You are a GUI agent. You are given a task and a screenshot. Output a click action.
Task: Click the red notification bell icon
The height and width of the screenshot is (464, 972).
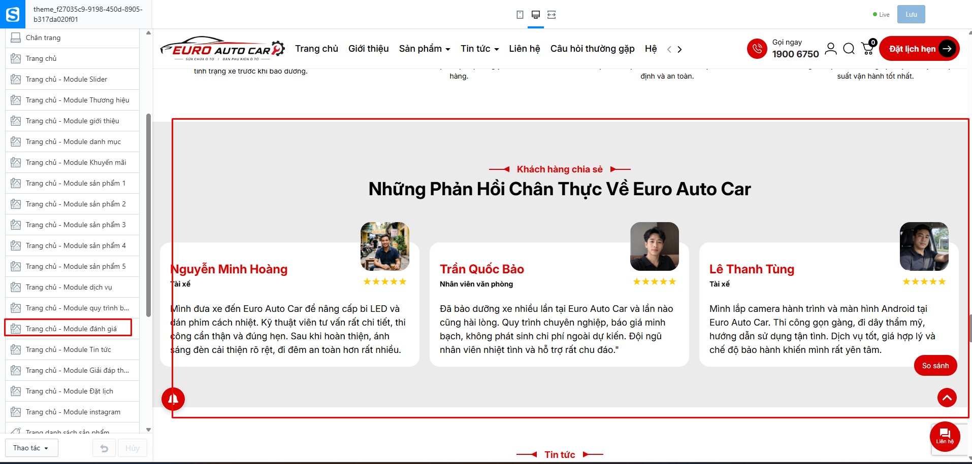[x=173, y=399]
